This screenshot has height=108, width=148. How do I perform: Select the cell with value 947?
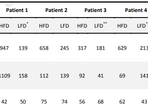(4, 48)
